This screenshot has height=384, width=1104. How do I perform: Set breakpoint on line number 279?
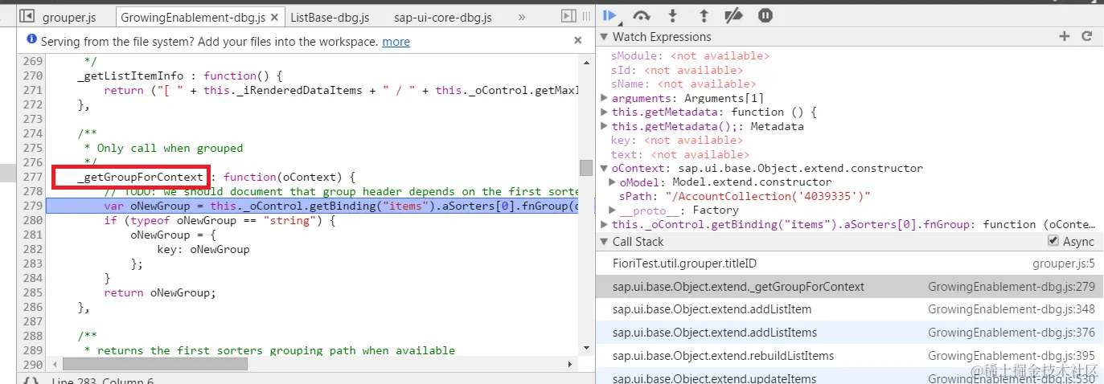pos(31,206)
